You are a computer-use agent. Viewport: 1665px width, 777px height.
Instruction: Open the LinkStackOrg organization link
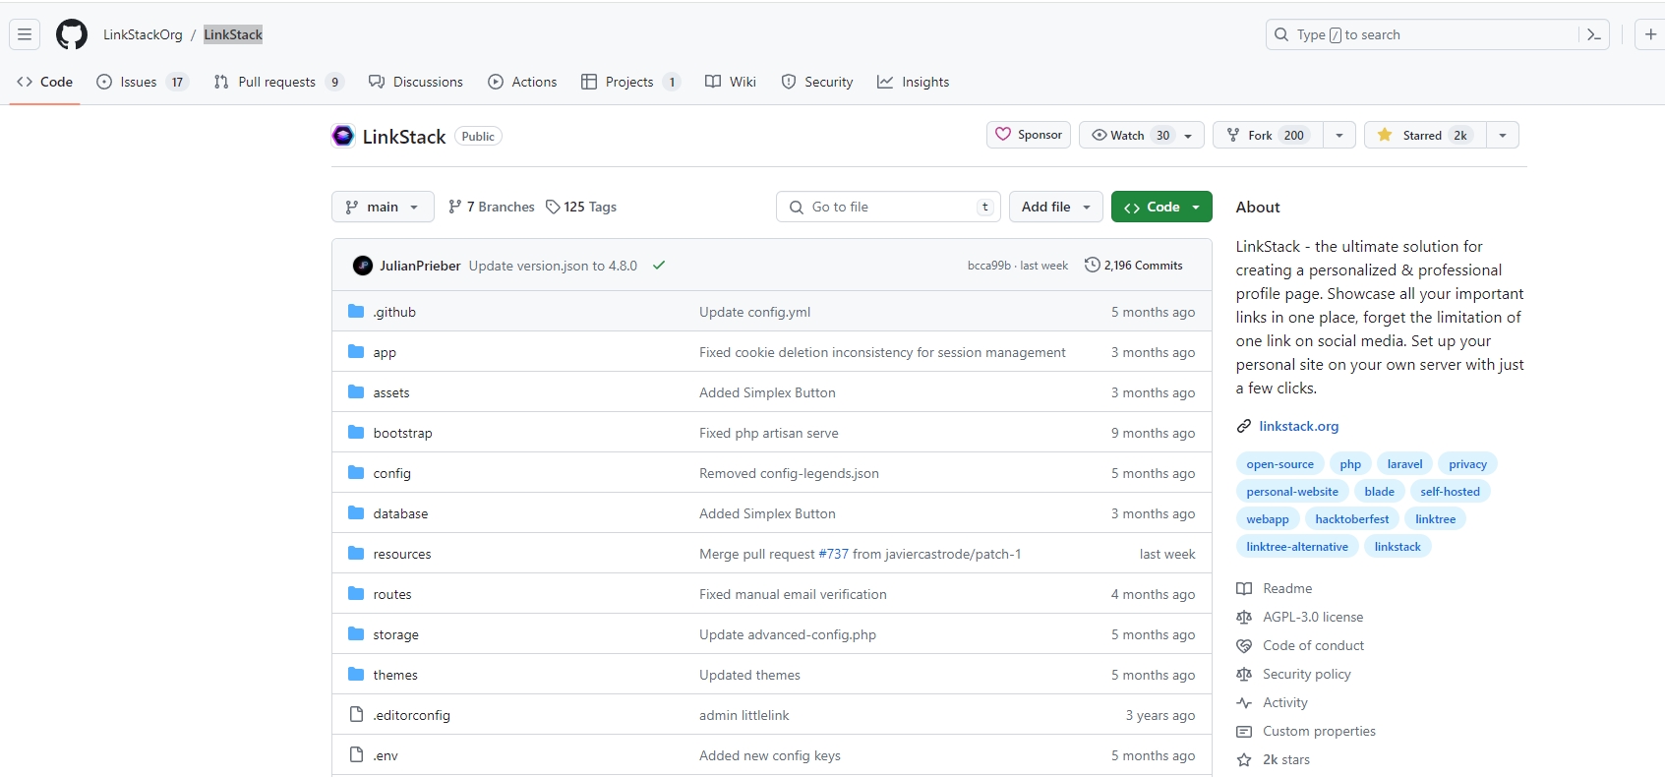pyautogui.click(x=143, y=34)
